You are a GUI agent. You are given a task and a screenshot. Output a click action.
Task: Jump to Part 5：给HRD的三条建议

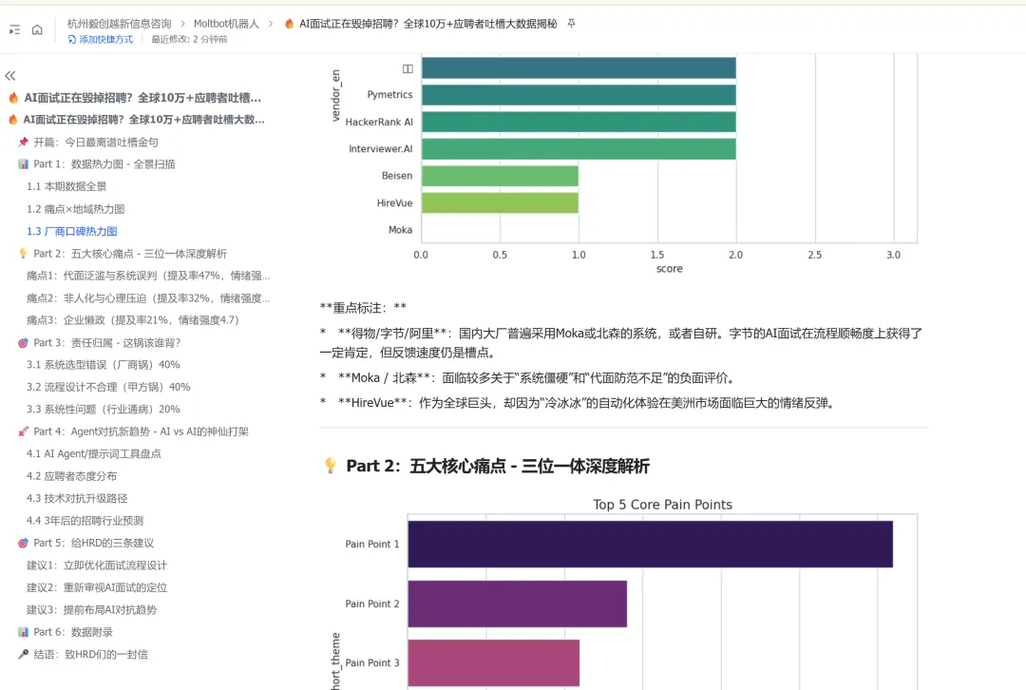click(93, 543)
